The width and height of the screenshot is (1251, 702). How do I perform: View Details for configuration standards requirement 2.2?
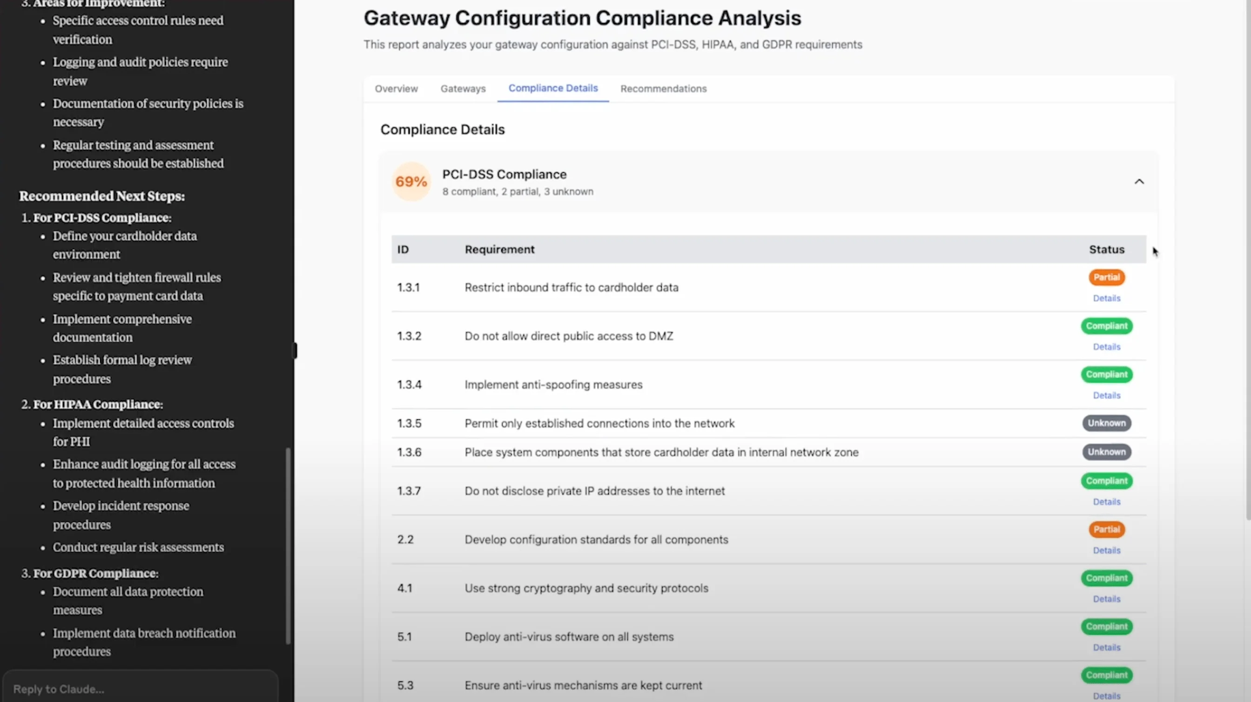[1106, 550]
